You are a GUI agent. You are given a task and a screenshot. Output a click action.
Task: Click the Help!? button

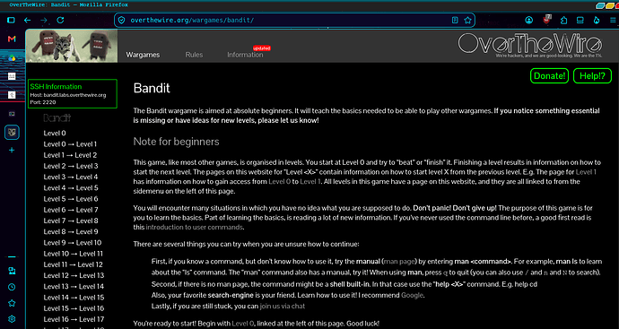tap(592, 75)
